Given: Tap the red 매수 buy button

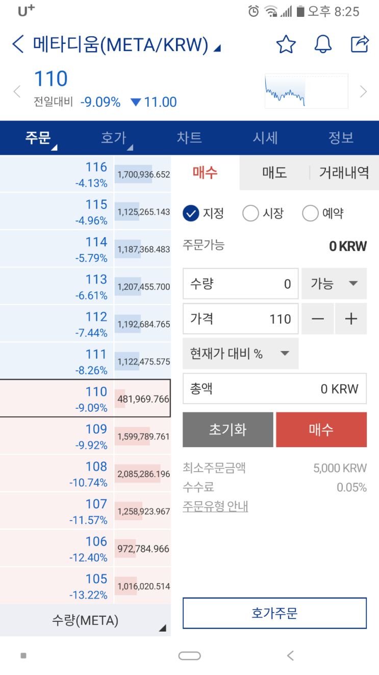Looking at the screenshot, I should [321, 430].
